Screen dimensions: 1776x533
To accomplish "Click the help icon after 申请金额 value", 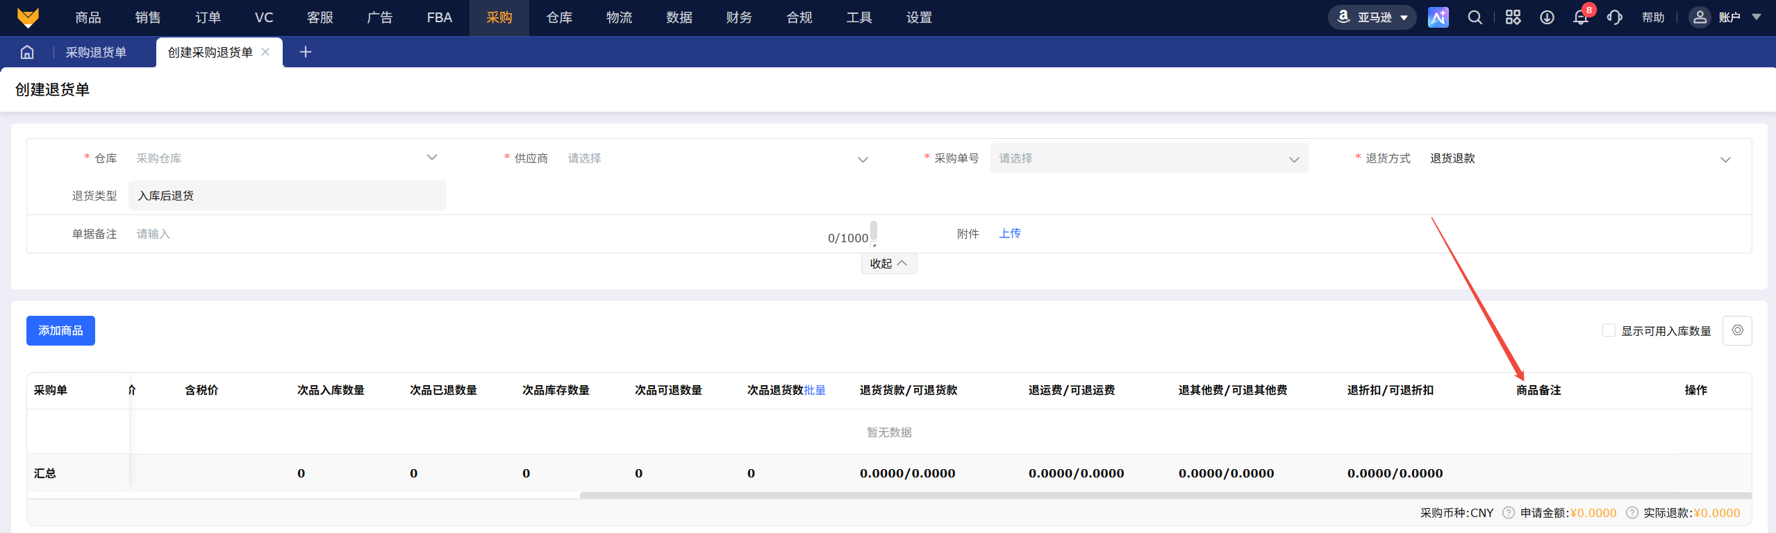I will coord(1632,513).
